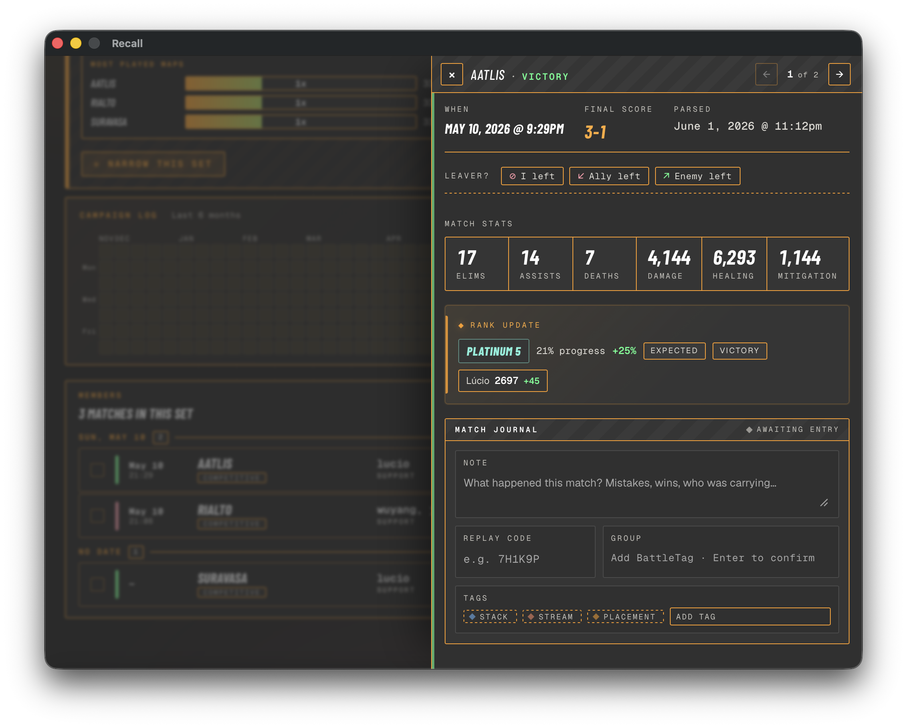
Task: Open the SURAVASA match row in background list
Action: point(255,584)
